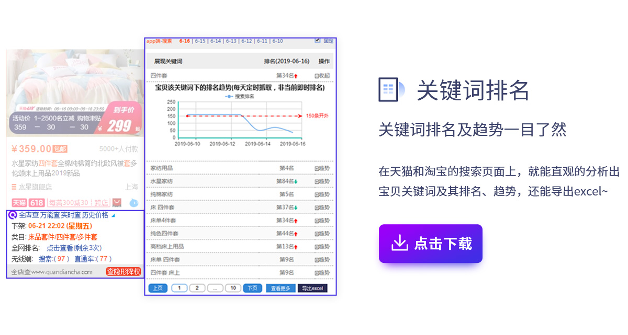Go to previous page with 上页
The width and height of the screenshot is (628, 335).
point(158,288)
